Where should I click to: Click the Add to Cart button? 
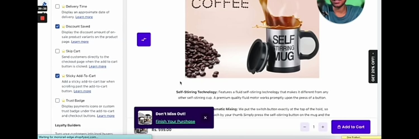pyautogui.click(x=351, y=127)
